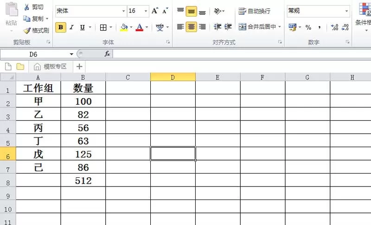
Task: Click the insert function fx button
Action: tap(107, 54)
